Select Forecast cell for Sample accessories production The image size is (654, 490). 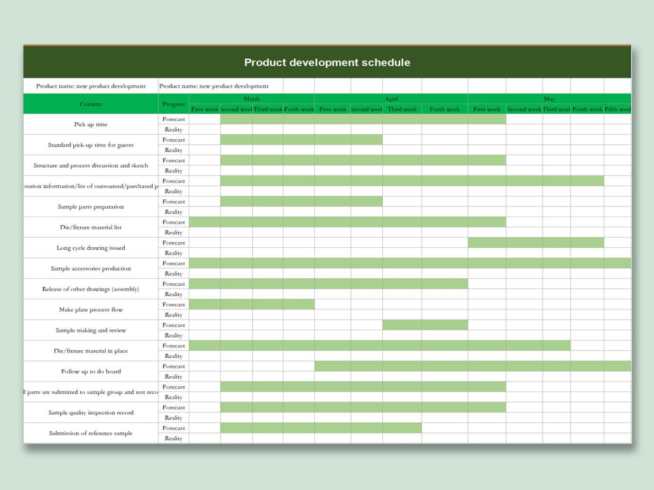tap(174, 263)
